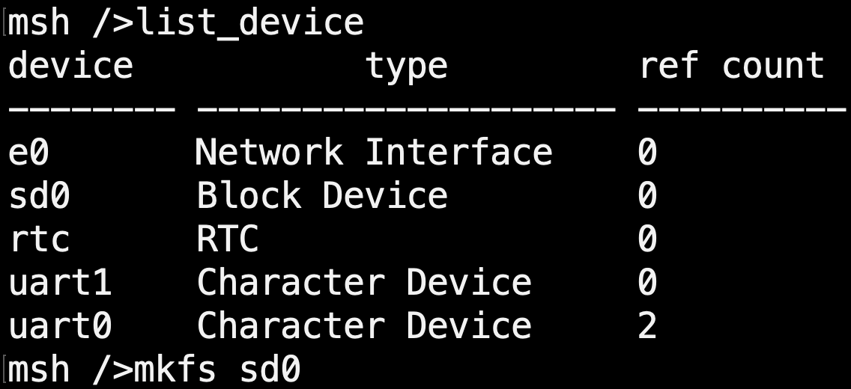Click the last 'msh />' prompt

click(72, 370)
